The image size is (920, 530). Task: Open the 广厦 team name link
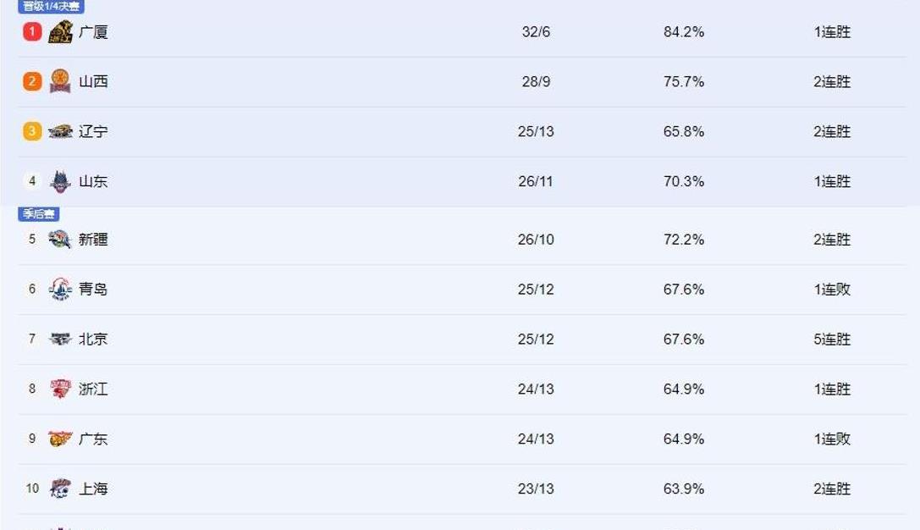93,32
